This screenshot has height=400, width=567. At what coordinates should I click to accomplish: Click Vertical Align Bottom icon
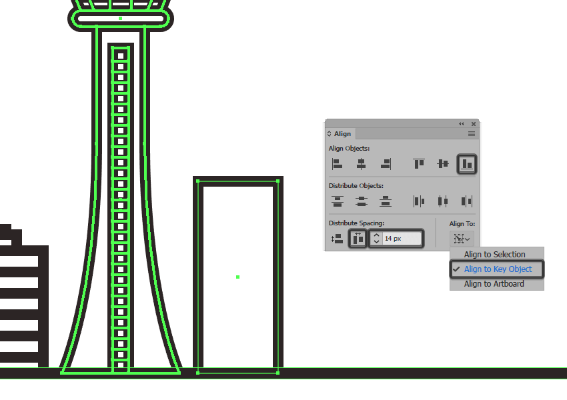click(x=467, y=164)
